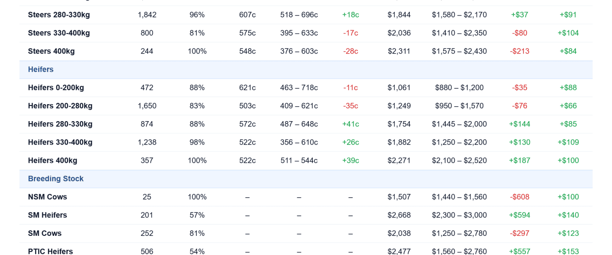Image resolution: width=612 pixels, height=255 pixels.
Task: Click the Heifers 0-200kg row label
Action: tap(56, 88)
